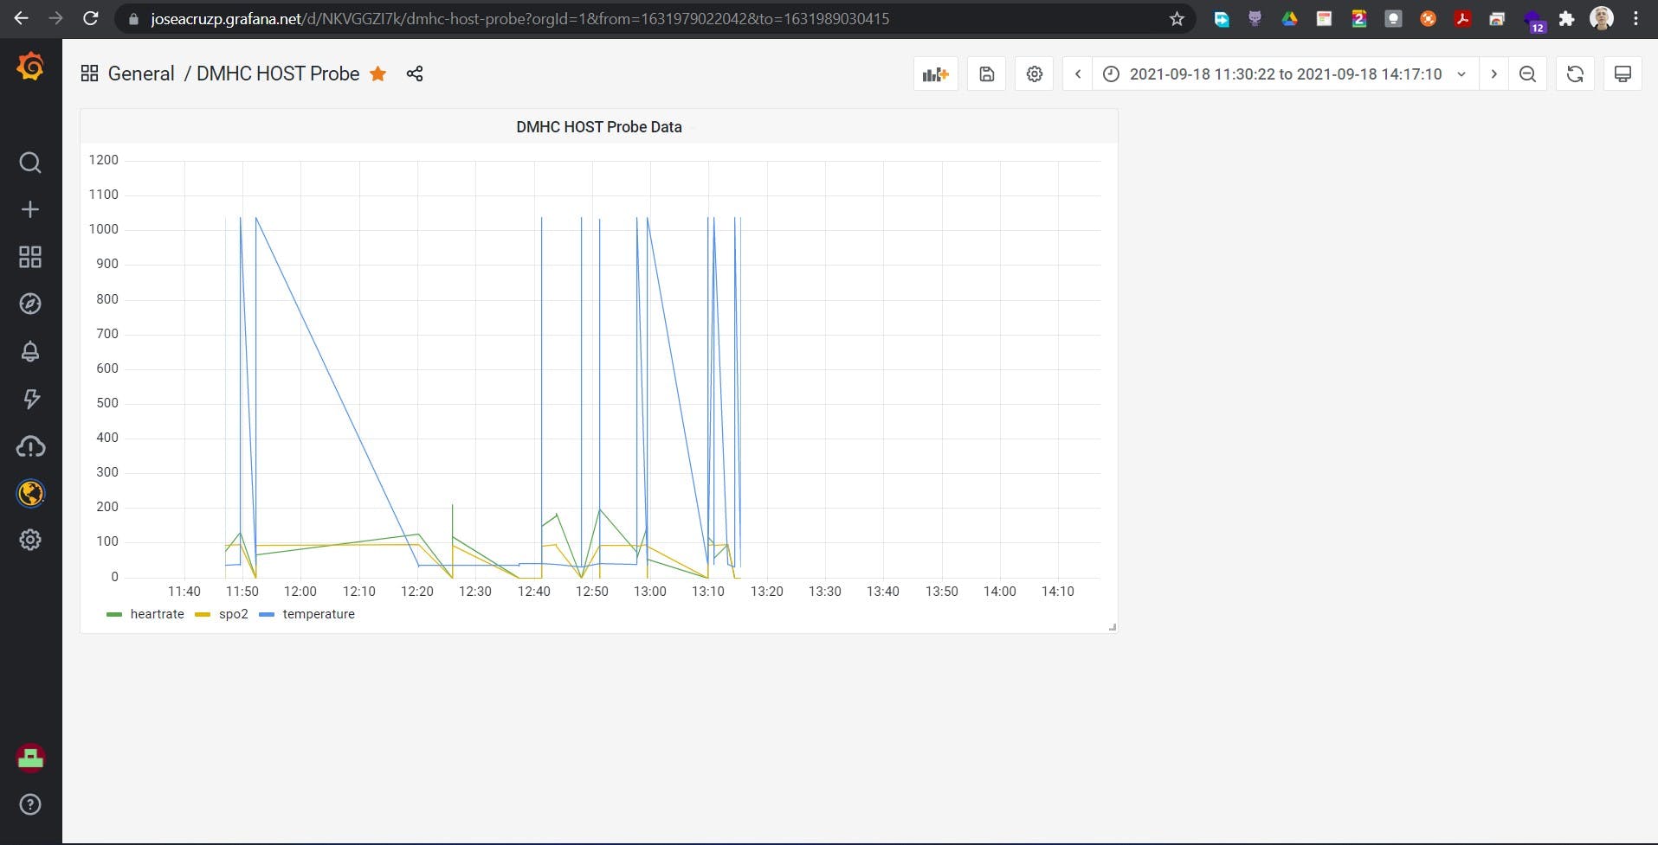Click the Google Drive extension icon
Image resolution: width=1658 pixels, height=845 pixels.
(1290, 19)
